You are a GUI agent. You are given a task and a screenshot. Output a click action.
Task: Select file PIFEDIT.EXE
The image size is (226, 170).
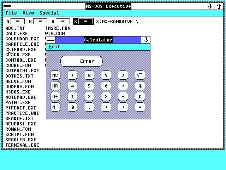coord(21,108)
